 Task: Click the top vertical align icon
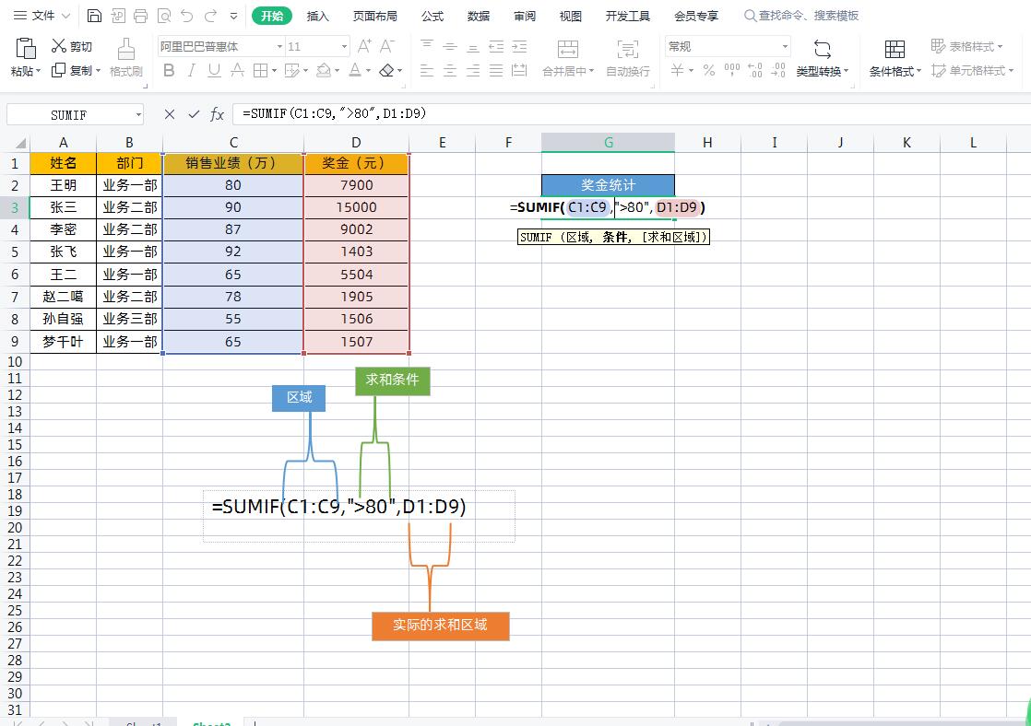click(x=427, y=46)
